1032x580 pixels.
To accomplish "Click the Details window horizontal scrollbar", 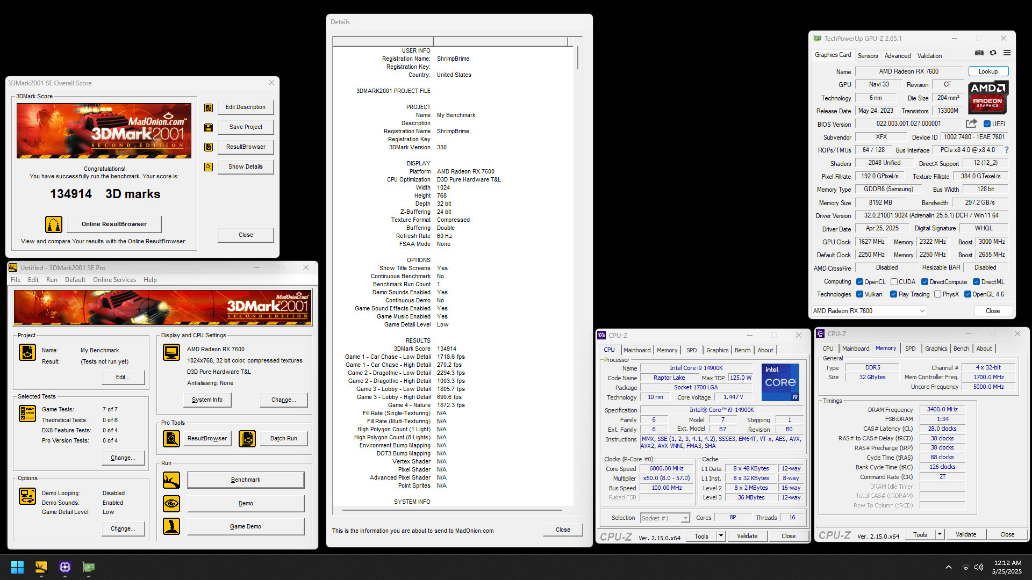I will tap(453, 510).
